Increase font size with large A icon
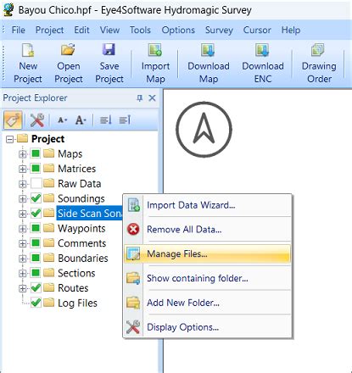 [81, 120]
